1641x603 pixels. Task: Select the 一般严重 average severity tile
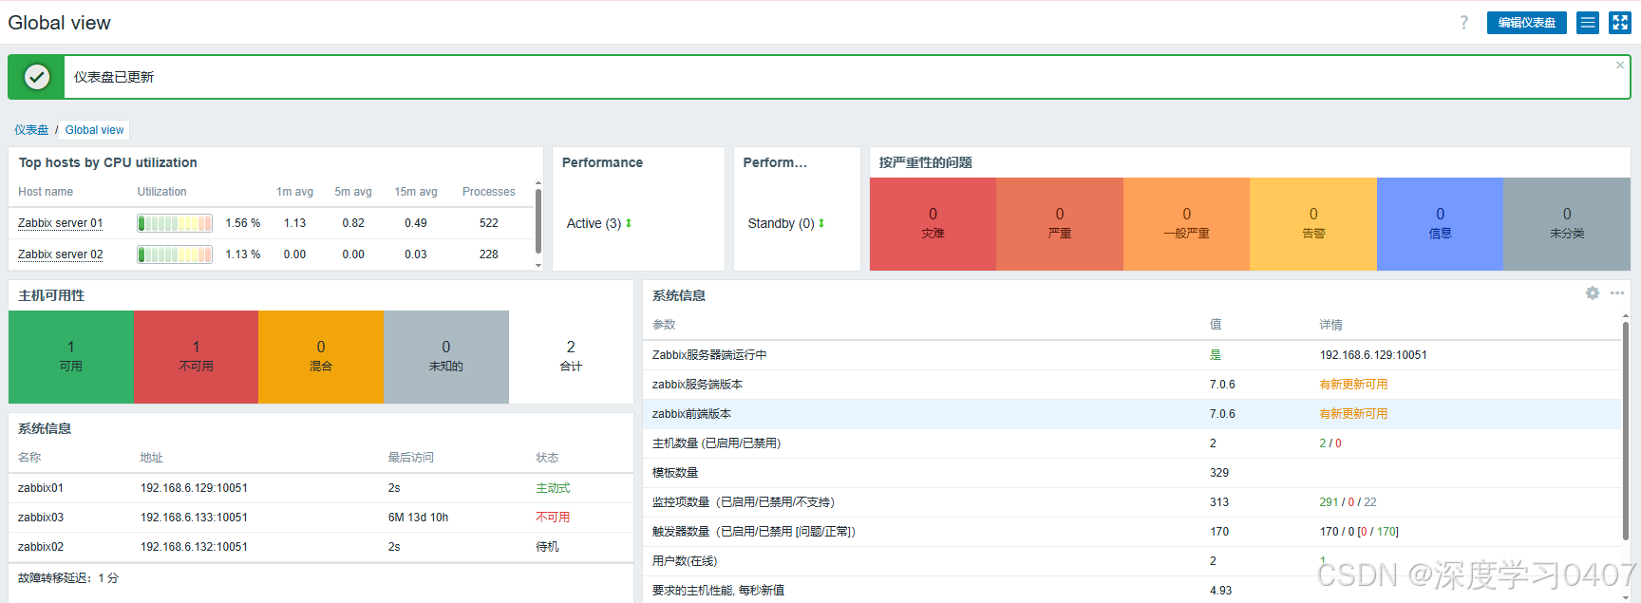[x=1186, y=224]
